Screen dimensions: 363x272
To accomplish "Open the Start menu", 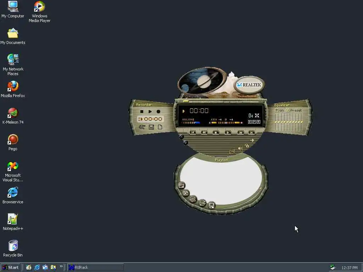I will point(10,267).
